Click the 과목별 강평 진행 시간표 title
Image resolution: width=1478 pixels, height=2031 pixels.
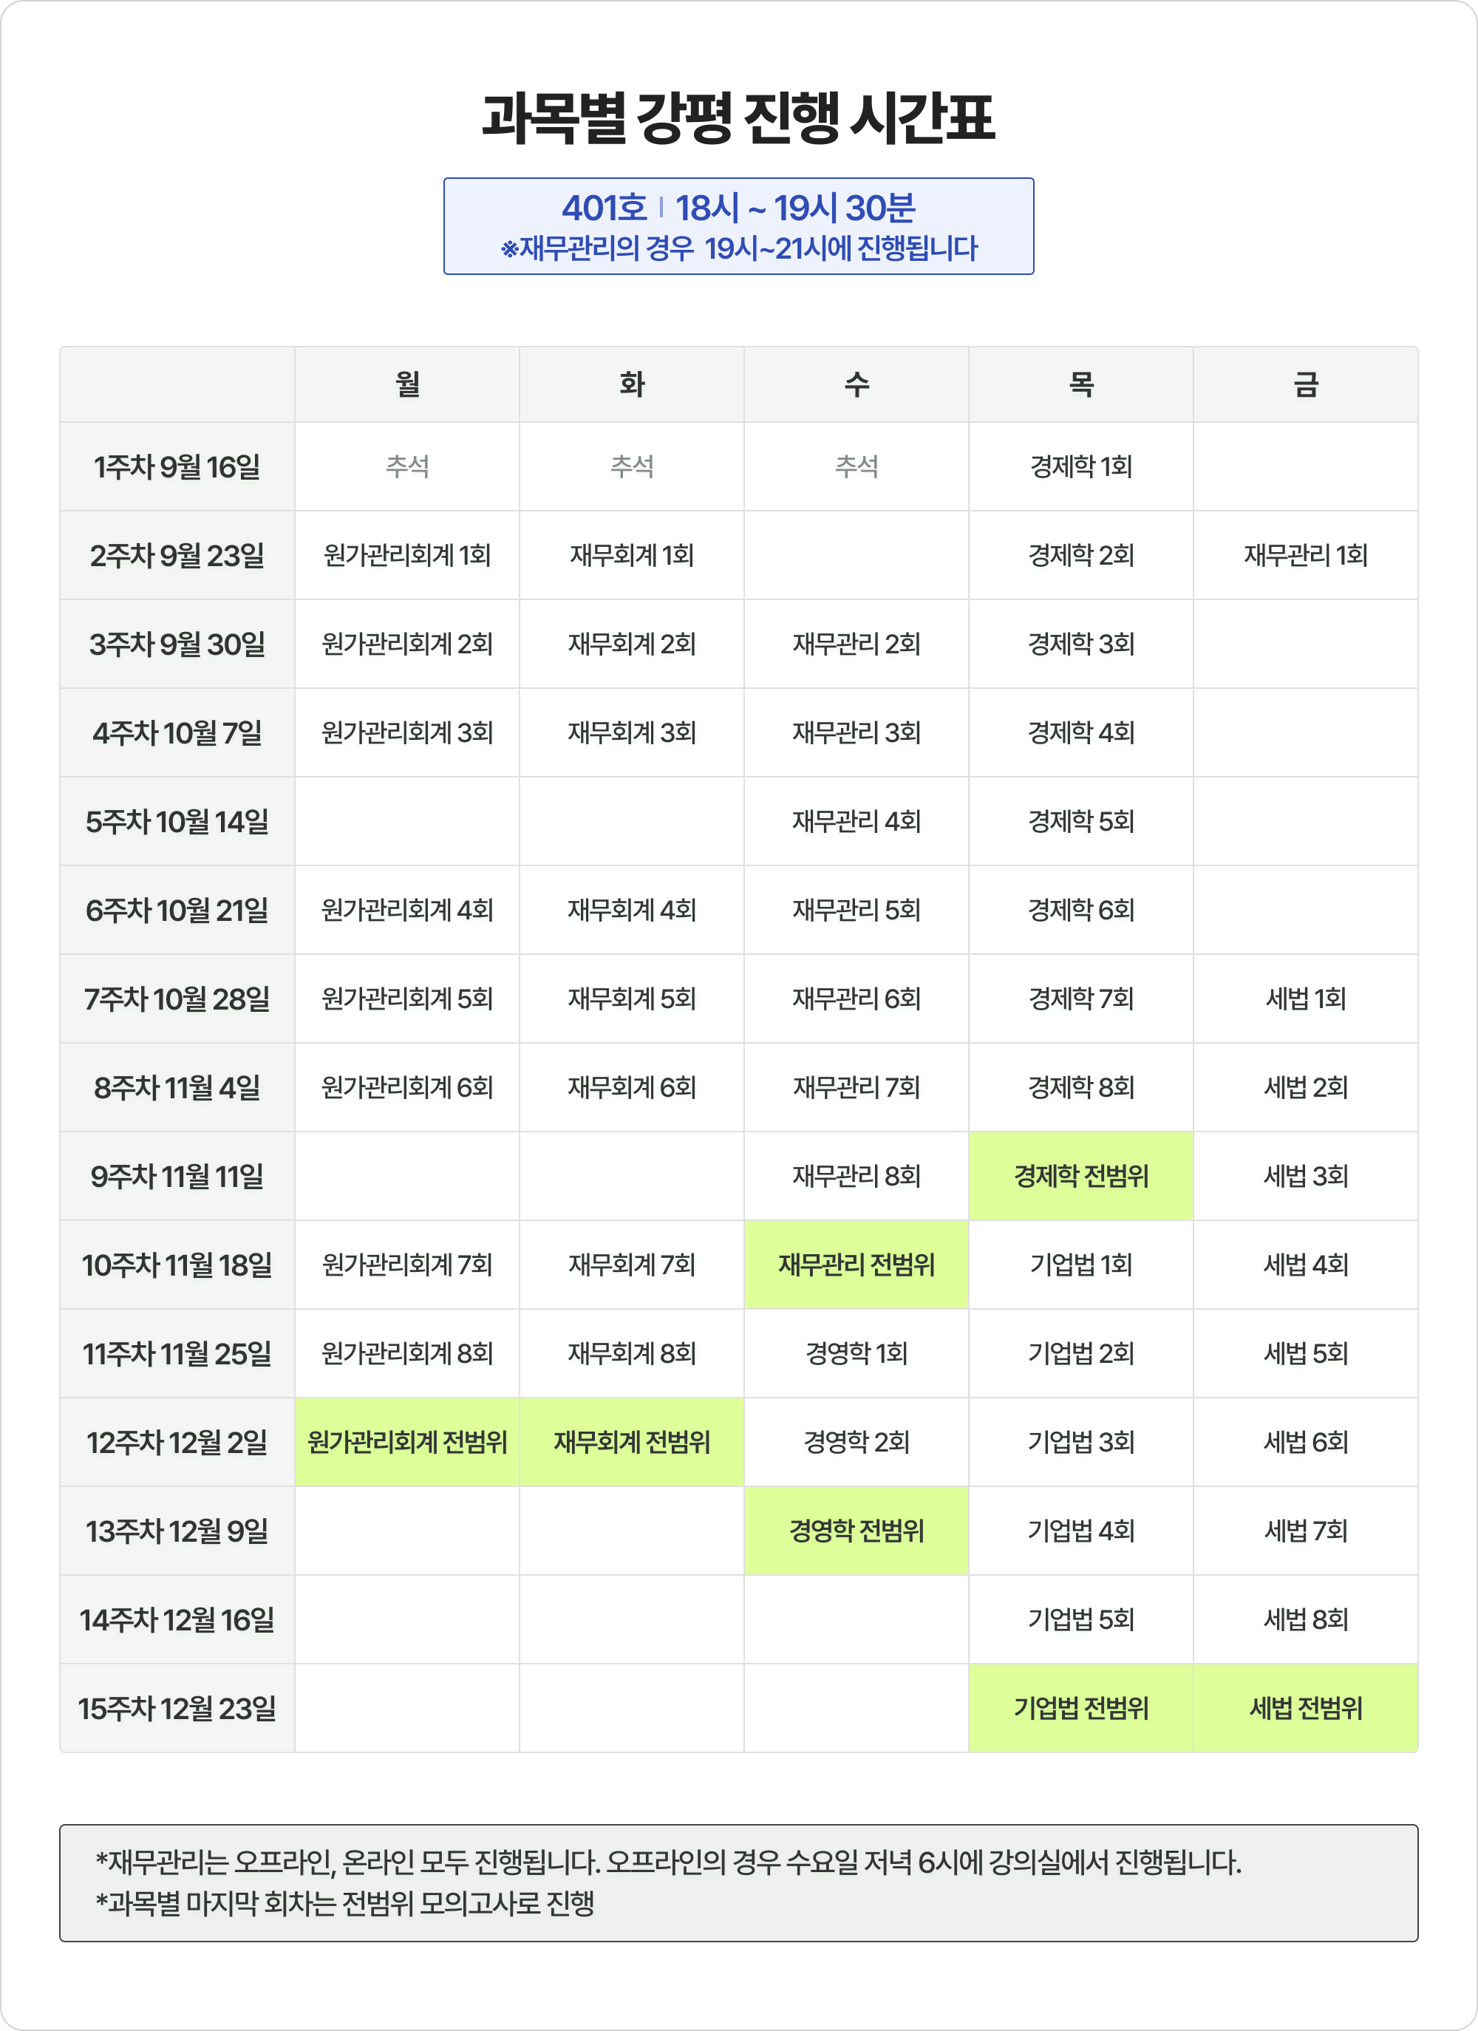(738, 118)
